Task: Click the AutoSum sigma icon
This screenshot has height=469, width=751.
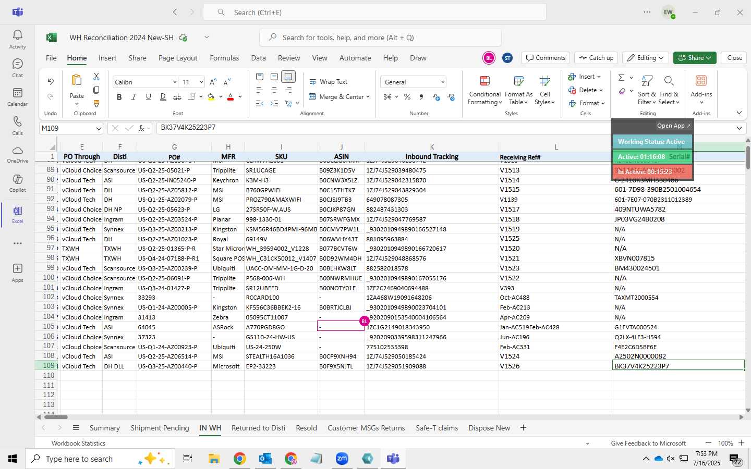Action: (621, 78)
